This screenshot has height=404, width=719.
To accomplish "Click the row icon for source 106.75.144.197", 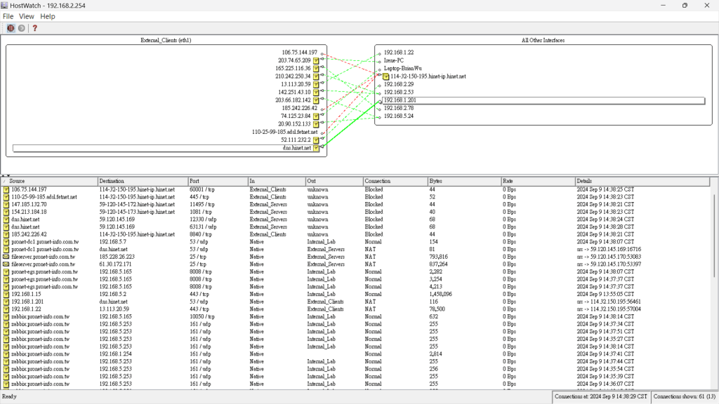I will (x=6, y=189).
